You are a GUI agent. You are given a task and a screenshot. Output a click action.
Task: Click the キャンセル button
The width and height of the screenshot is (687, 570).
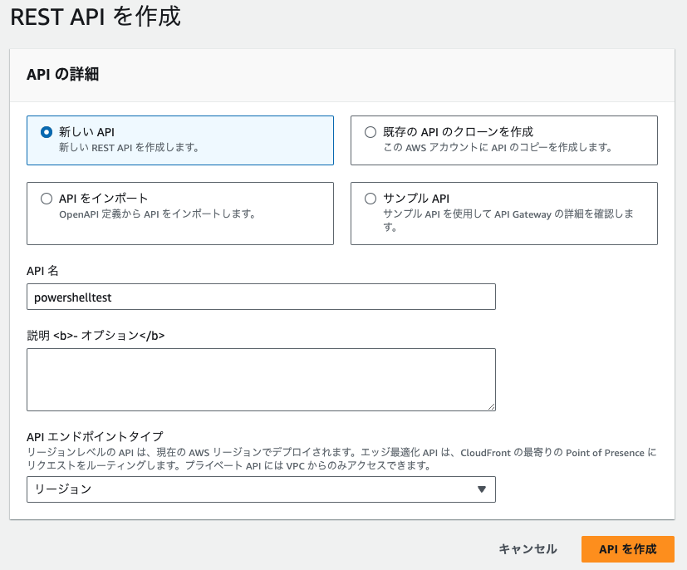(528, 549)
